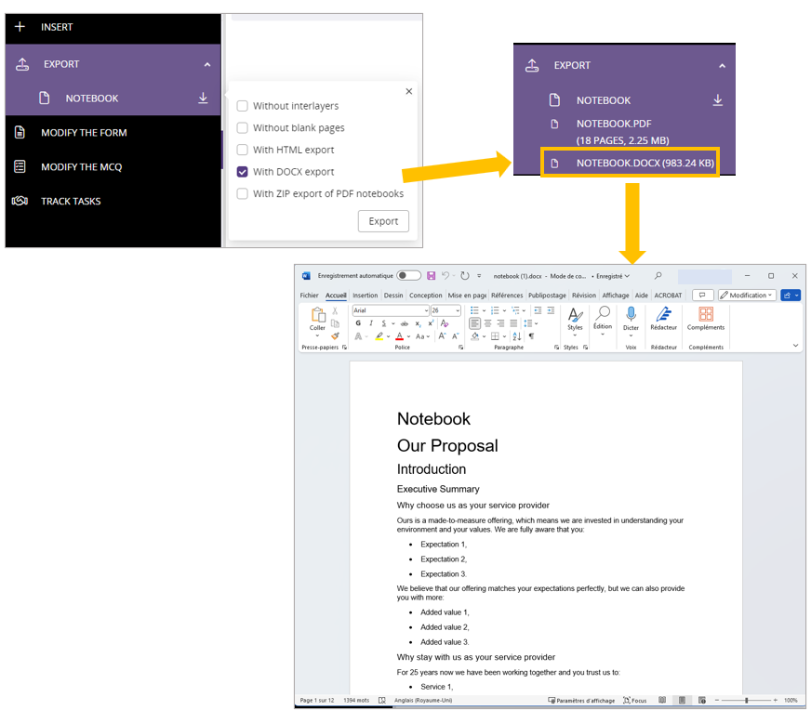
Task: Open the Rédacteur editor tool
Action: click(663, 316)
